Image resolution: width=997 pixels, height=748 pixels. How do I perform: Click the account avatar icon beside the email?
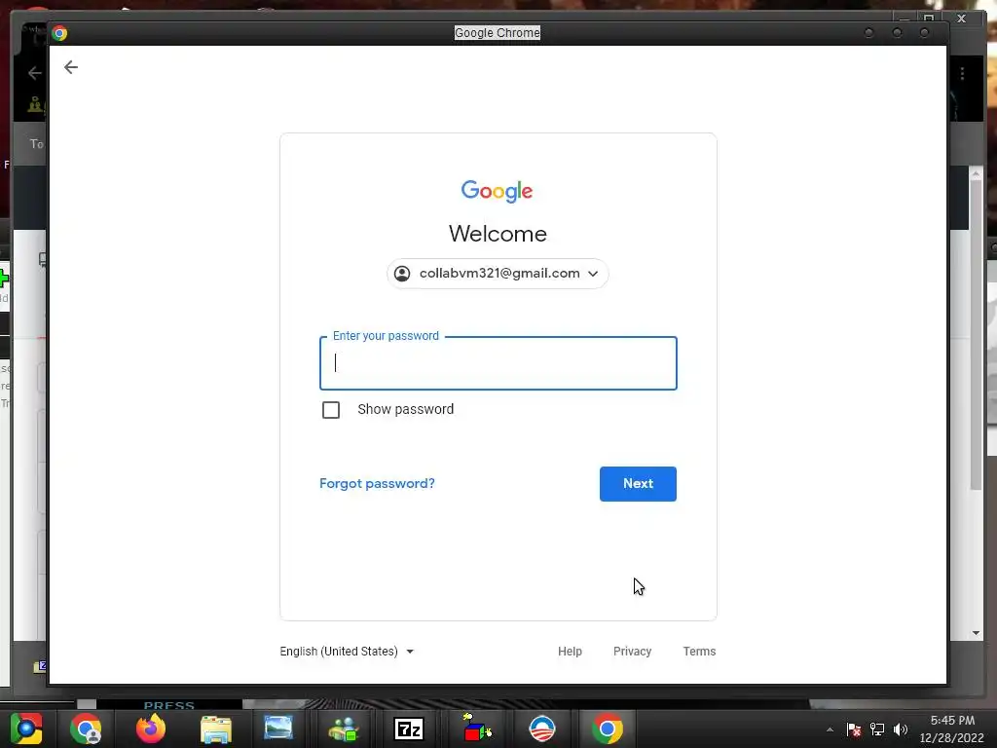click(x=402, y=274)
